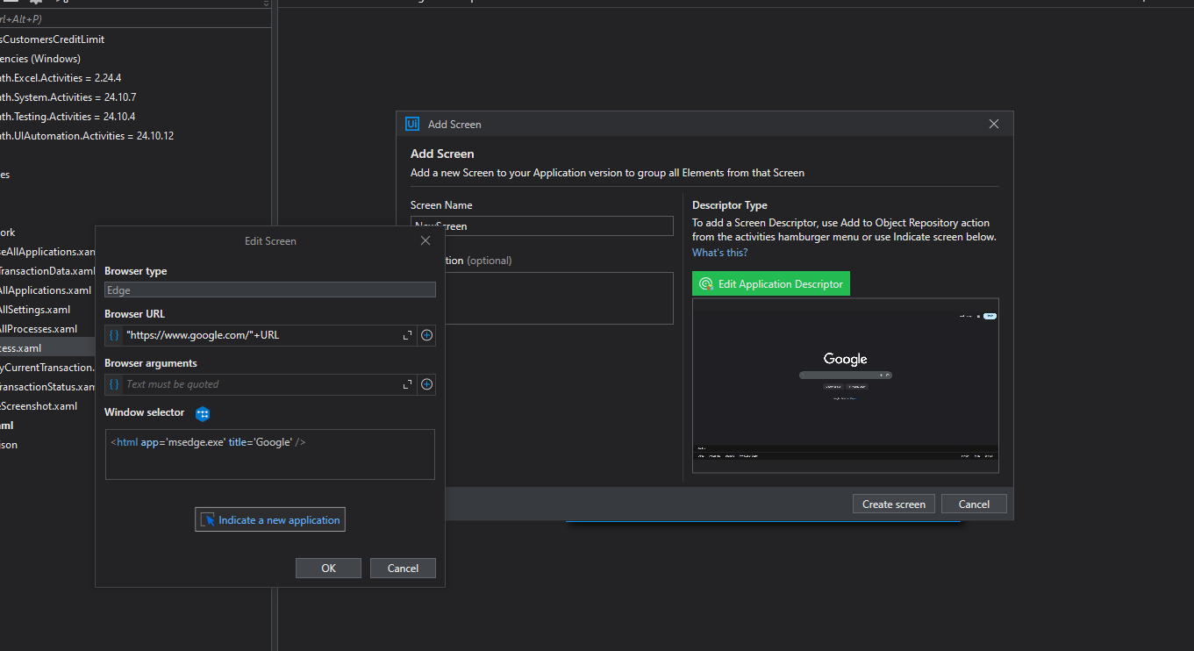Click the {} icon in Browser arguments field
The height and width of the screenshot is (651, 1194).
coord(113,383)
